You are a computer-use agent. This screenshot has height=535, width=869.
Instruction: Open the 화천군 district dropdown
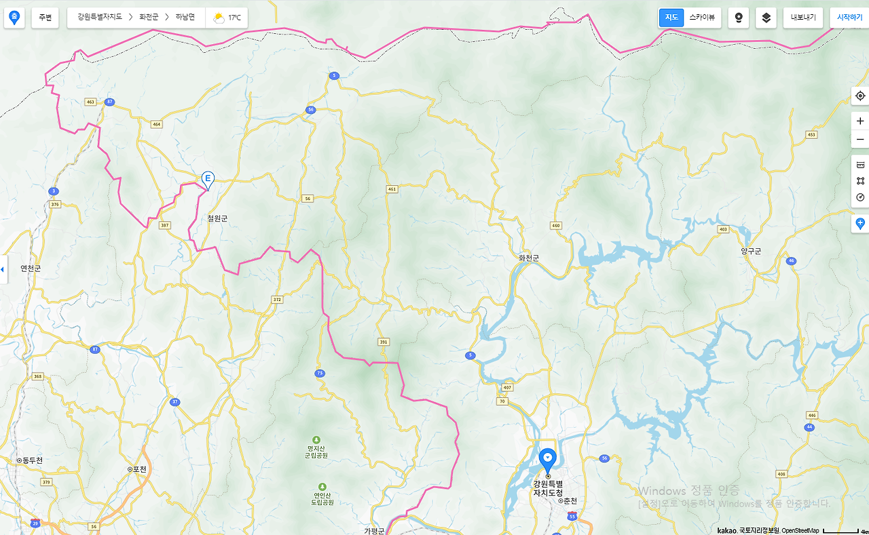(149, 18)
